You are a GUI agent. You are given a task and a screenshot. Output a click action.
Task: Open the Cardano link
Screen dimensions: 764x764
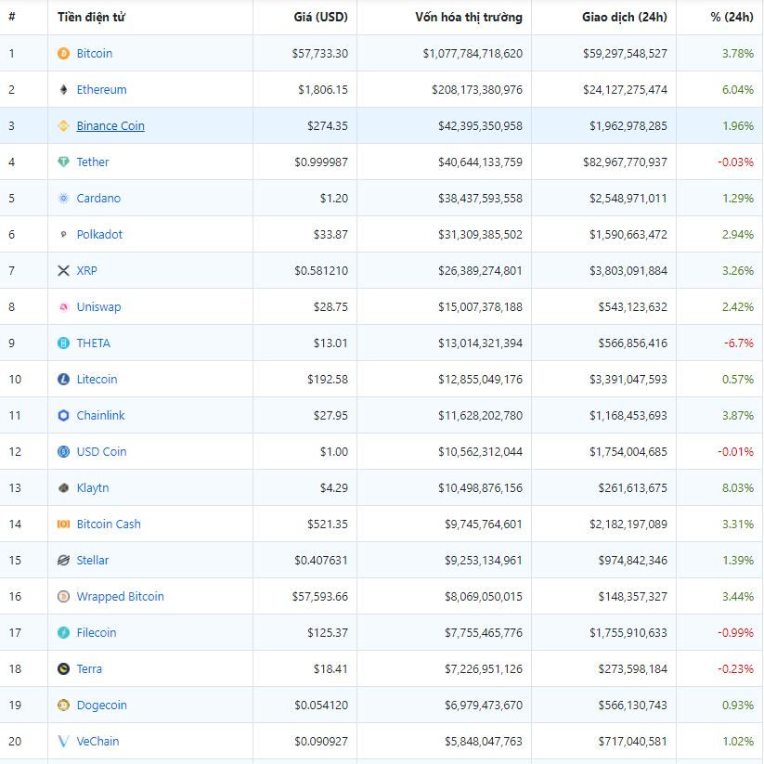98,199
